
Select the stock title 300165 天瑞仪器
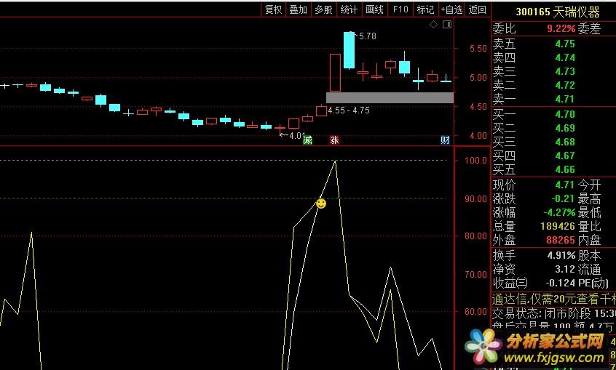tap(558, 12)
